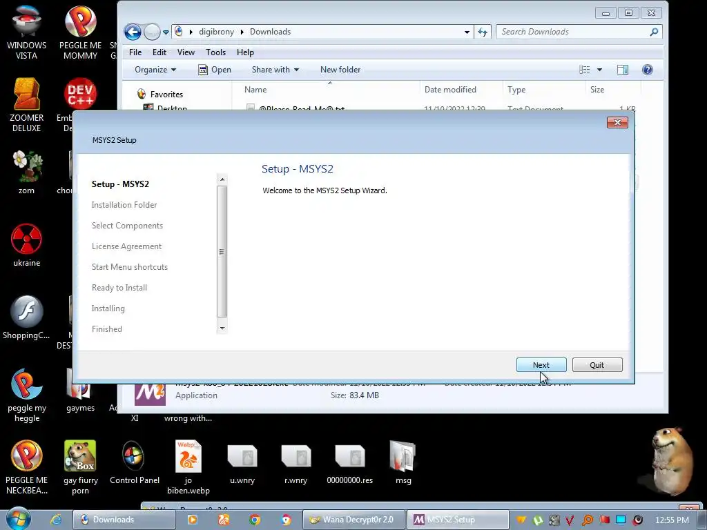Open the File menu in Downloads window

coord(135,52)
